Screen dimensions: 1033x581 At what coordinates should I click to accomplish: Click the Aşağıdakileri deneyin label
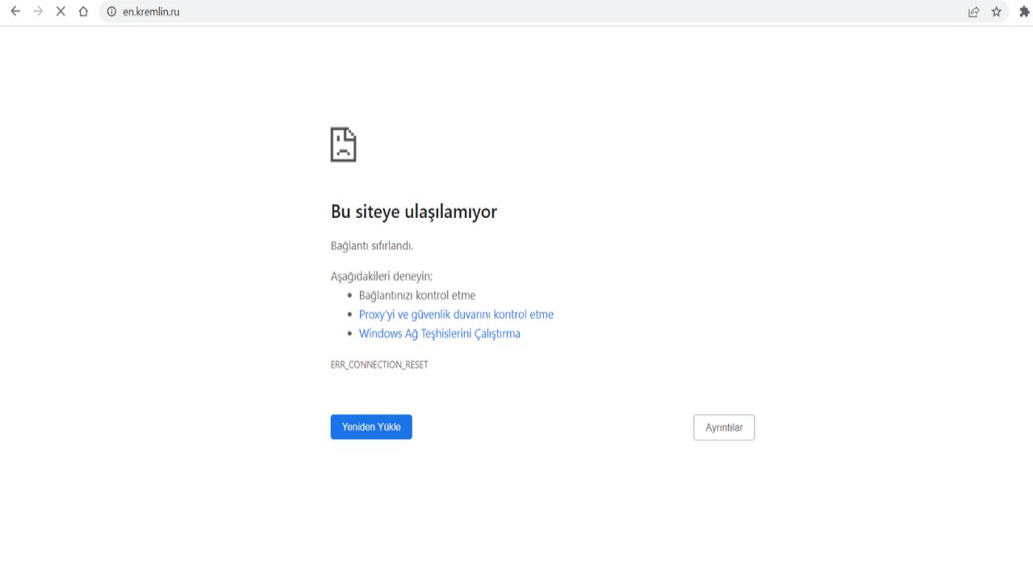(x=381, y=275)
